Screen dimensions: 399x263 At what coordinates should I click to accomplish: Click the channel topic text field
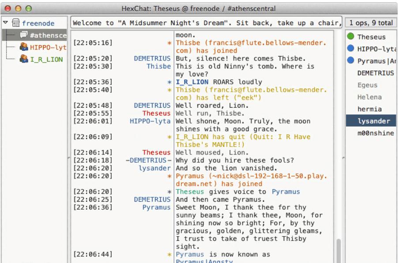207,23
